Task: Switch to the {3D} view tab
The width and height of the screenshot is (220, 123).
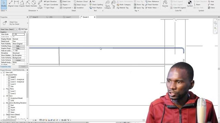Action: tap(51, 17)
